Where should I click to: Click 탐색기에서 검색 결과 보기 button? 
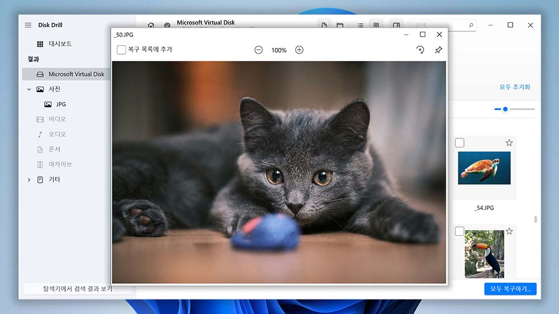77,289
